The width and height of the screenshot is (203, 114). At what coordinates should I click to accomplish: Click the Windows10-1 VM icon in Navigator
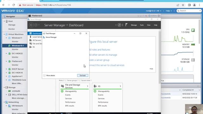coord(9,46)
